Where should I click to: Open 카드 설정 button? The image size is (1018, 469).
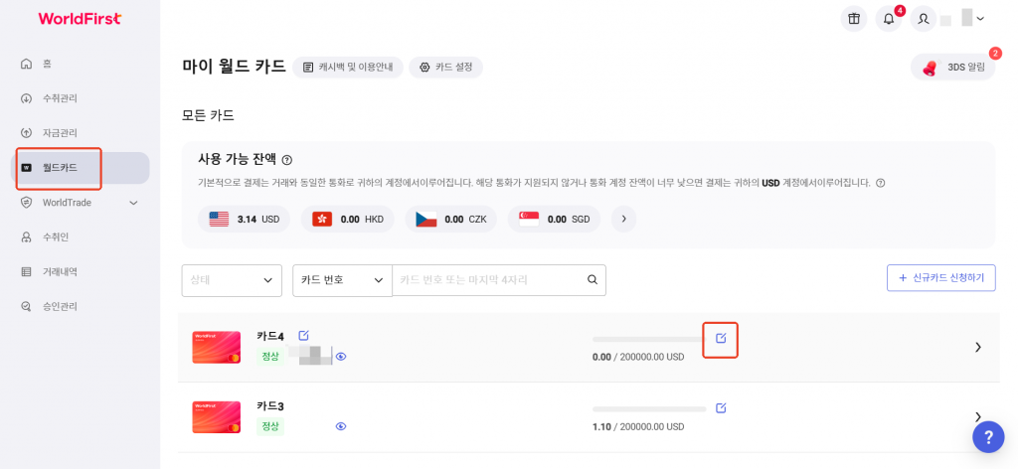coord(445,67)
